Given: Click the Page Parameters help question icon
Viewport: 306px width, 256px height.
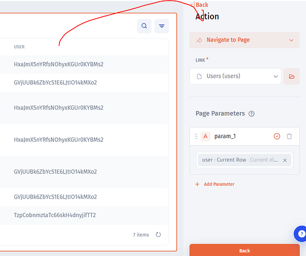Looking at the screenshot, I should [x=252, y=114].
